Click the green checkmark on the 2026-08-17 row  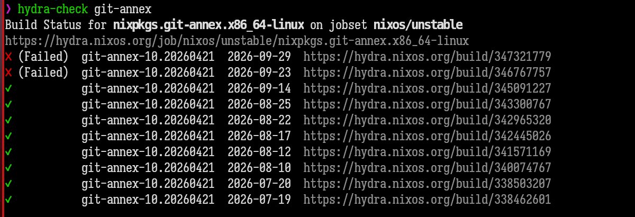pos(8,136)
